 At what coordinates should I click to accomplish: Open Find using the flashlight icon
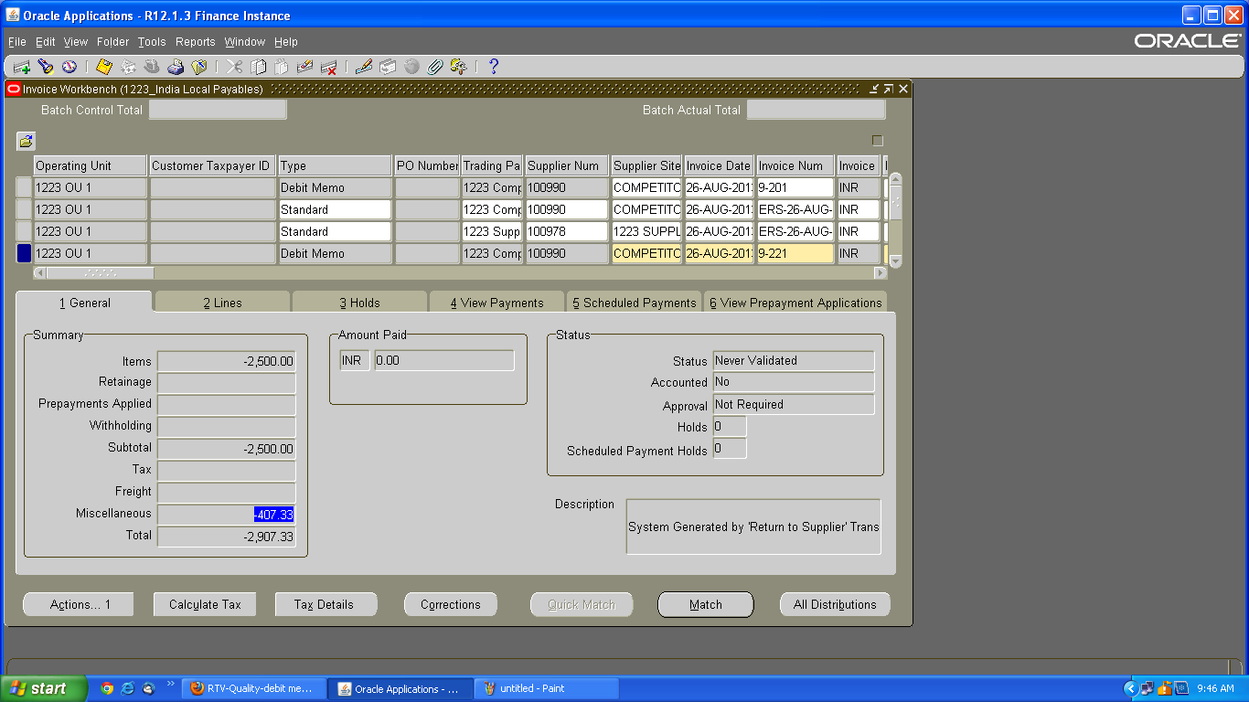tap(45, 67)
